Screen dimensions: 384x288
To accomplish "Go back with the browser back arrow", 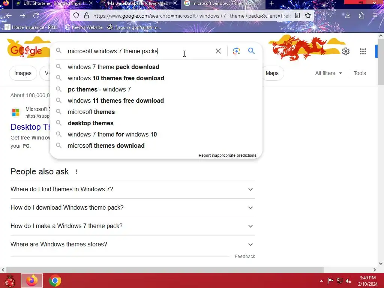I will pos(9,16).
